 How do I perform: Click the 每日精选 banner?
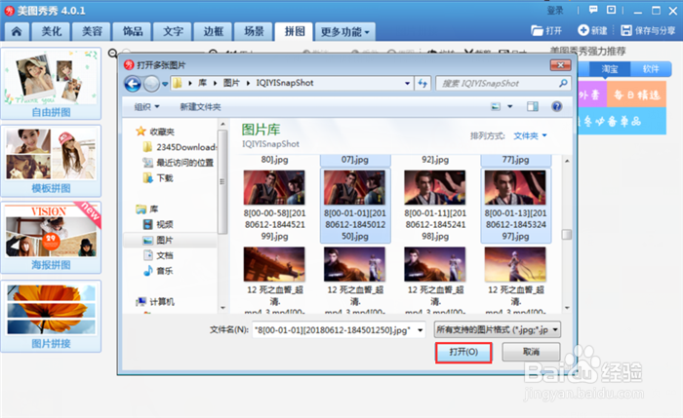[636, 95]
